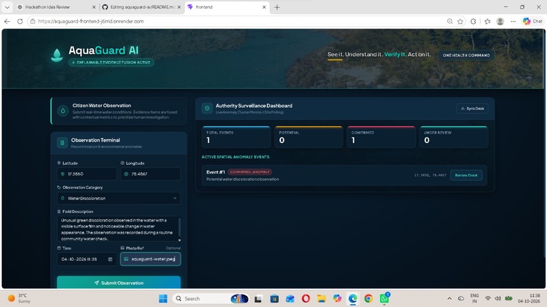Screen dimensions: 547x307
Task: Submit the observation with Submit Observation button
Action: (119, 283)
